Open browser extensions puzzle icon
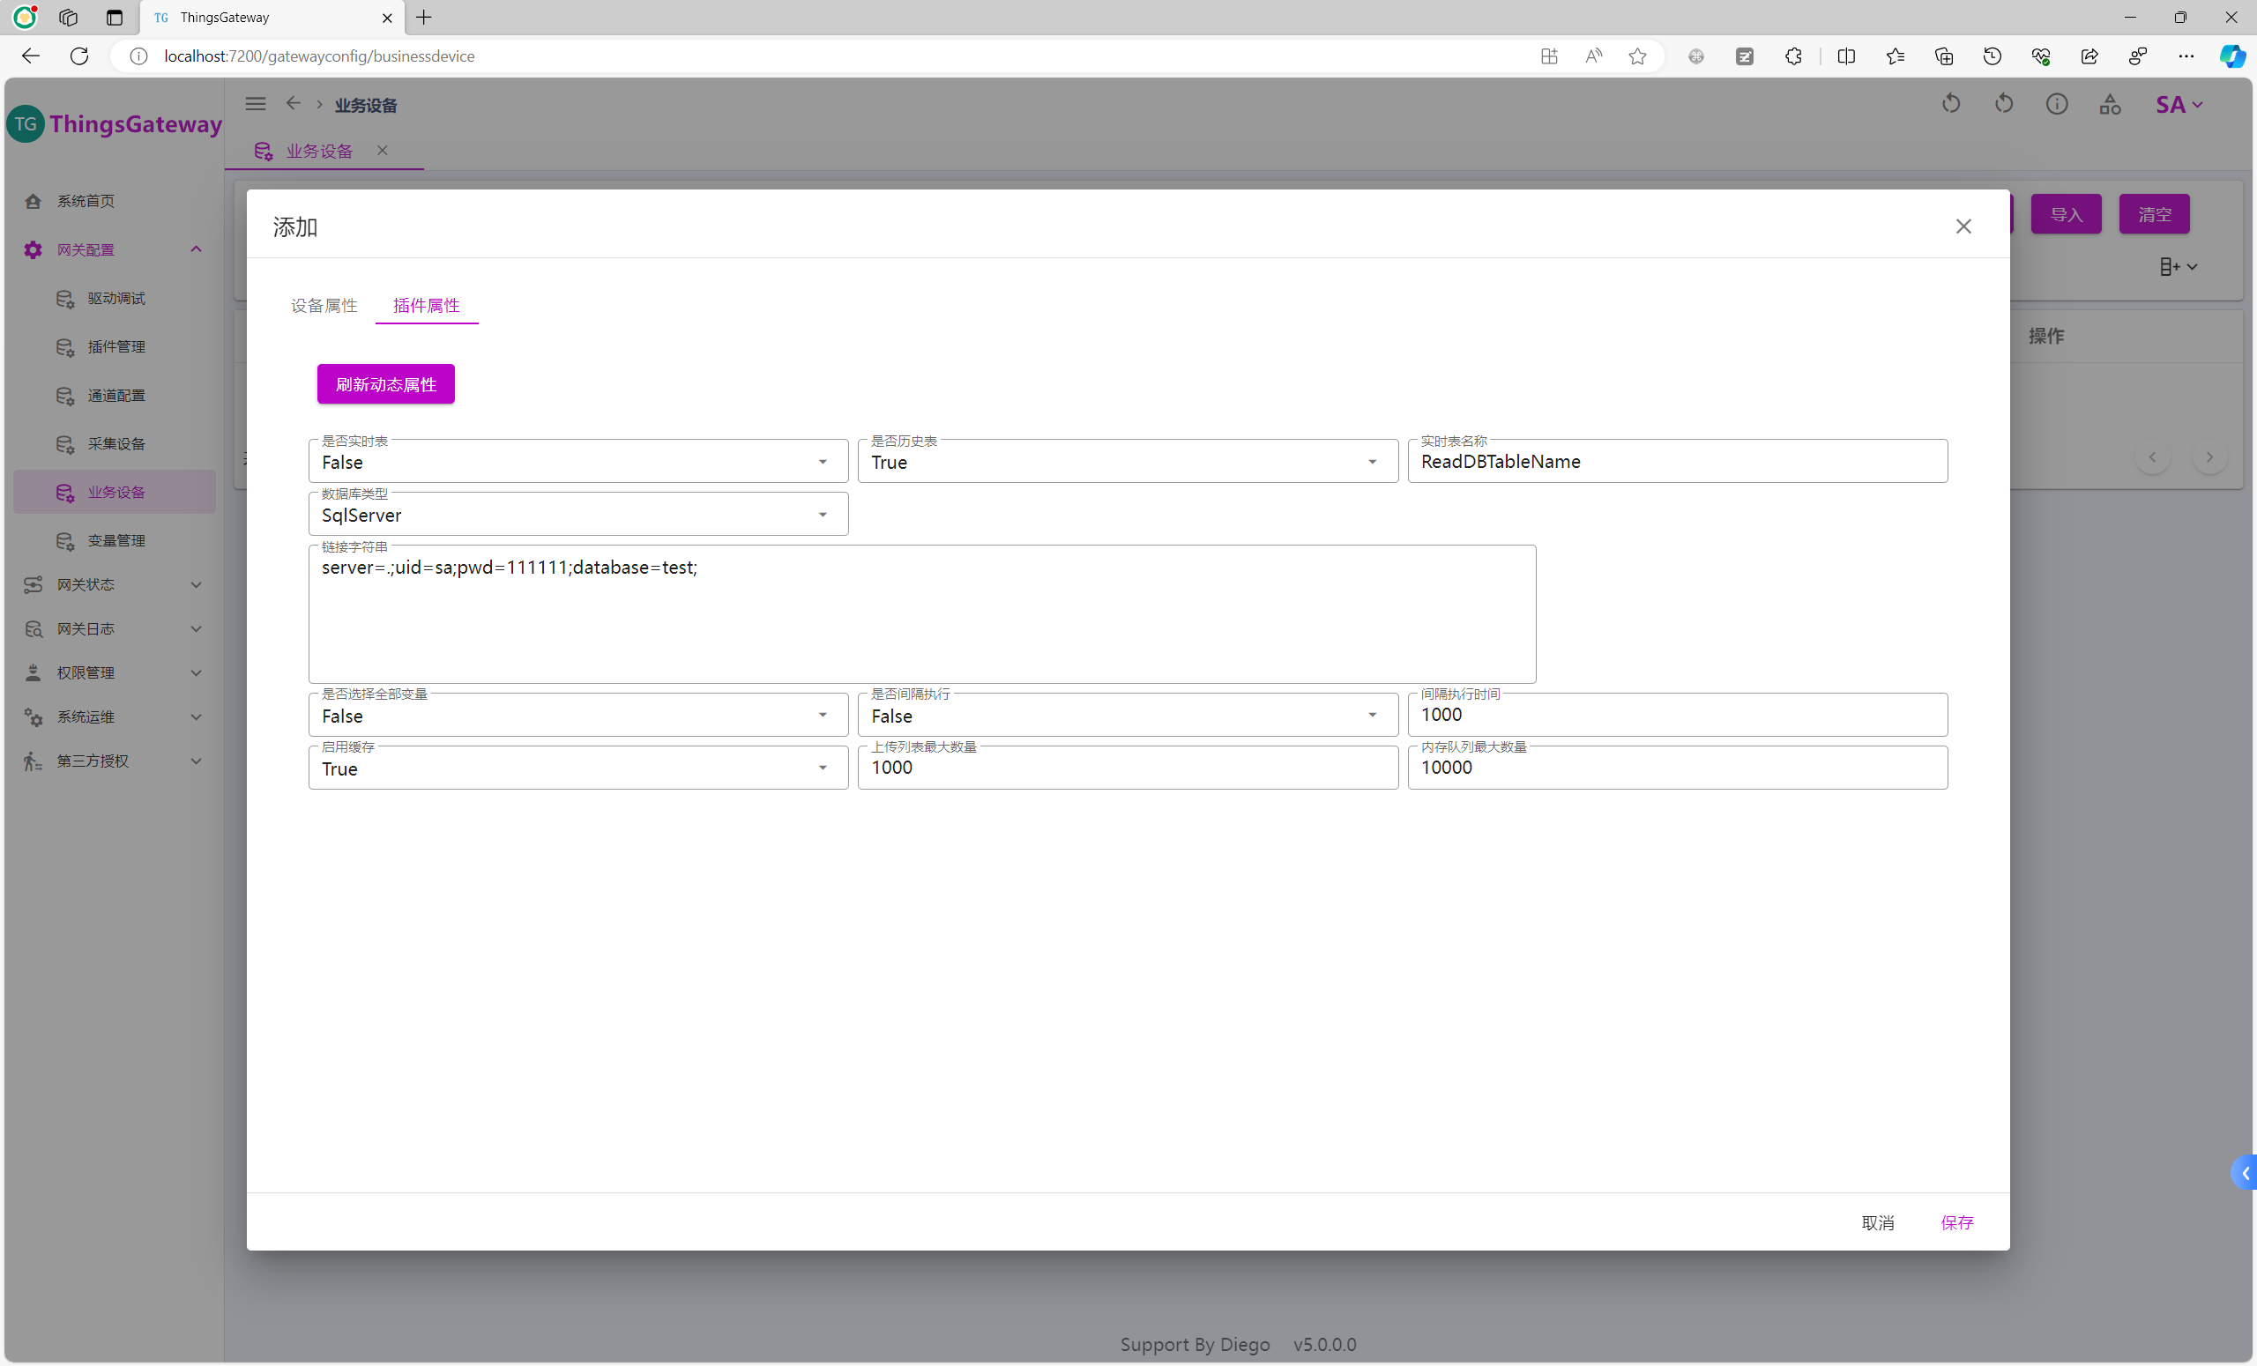This screenshot has height=1366, width=2257. pos(1793,56)
